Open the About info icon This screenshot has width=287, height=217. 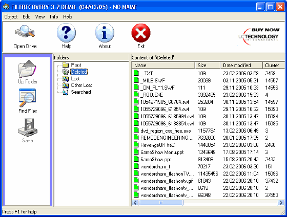pos(105,33)
